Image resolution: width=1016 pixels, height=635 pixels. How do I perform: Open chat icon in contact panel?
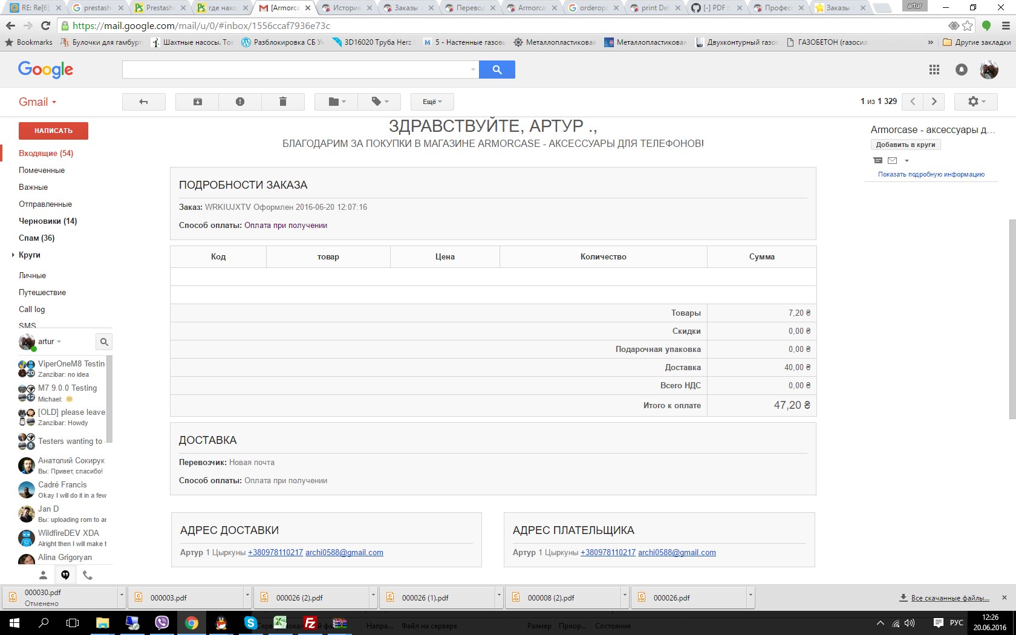pos(878,160)
